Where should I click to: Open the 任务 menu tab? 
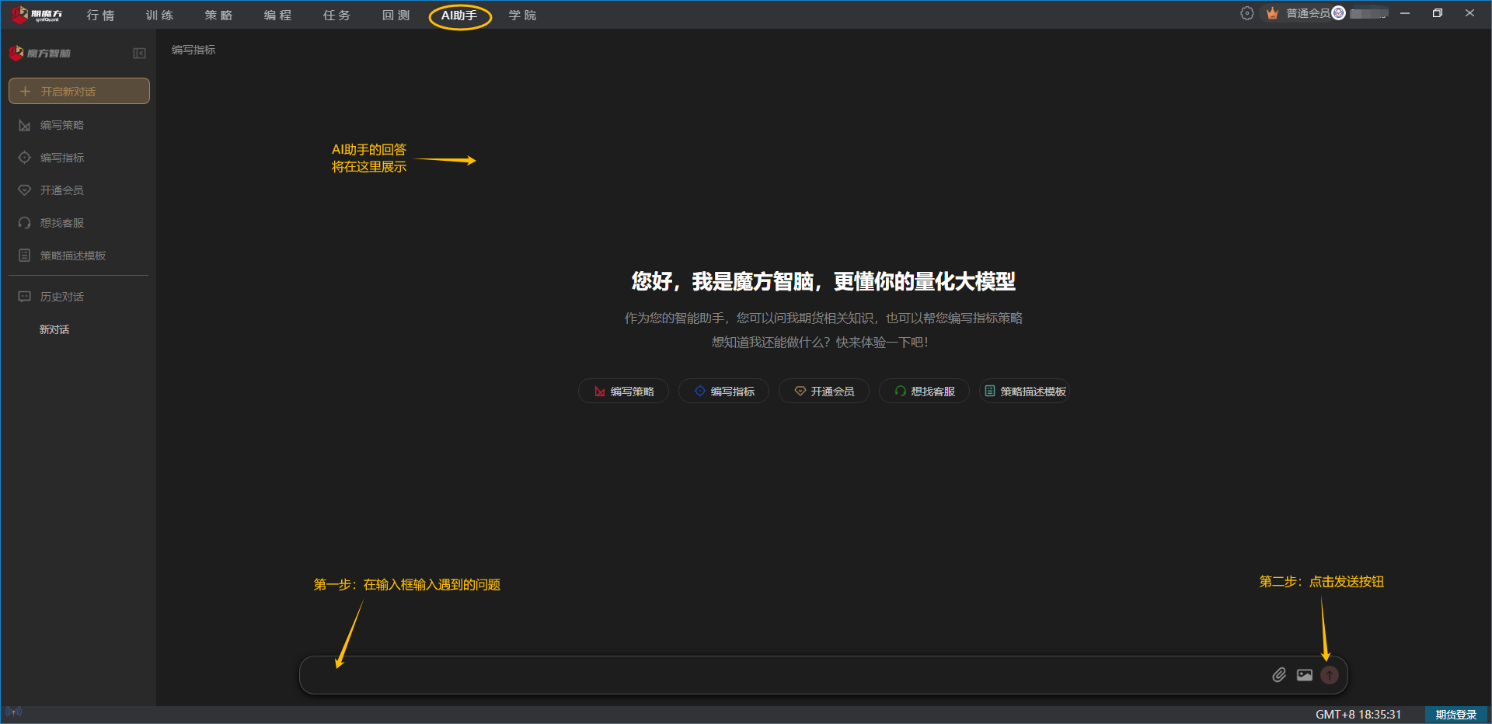pos(337,16)
